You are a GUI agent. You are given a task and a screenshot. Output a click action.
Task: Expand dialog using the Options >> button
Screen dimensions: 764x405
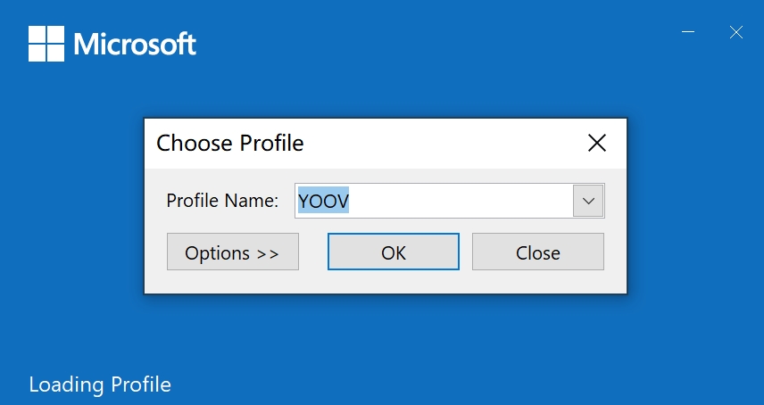point(232,252)
